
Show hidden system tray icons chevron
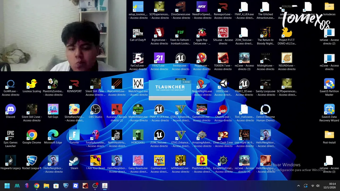[298, 186]
